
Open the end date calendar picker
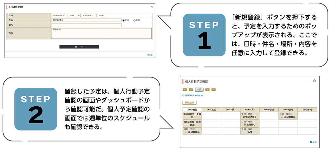click(93, 16)
